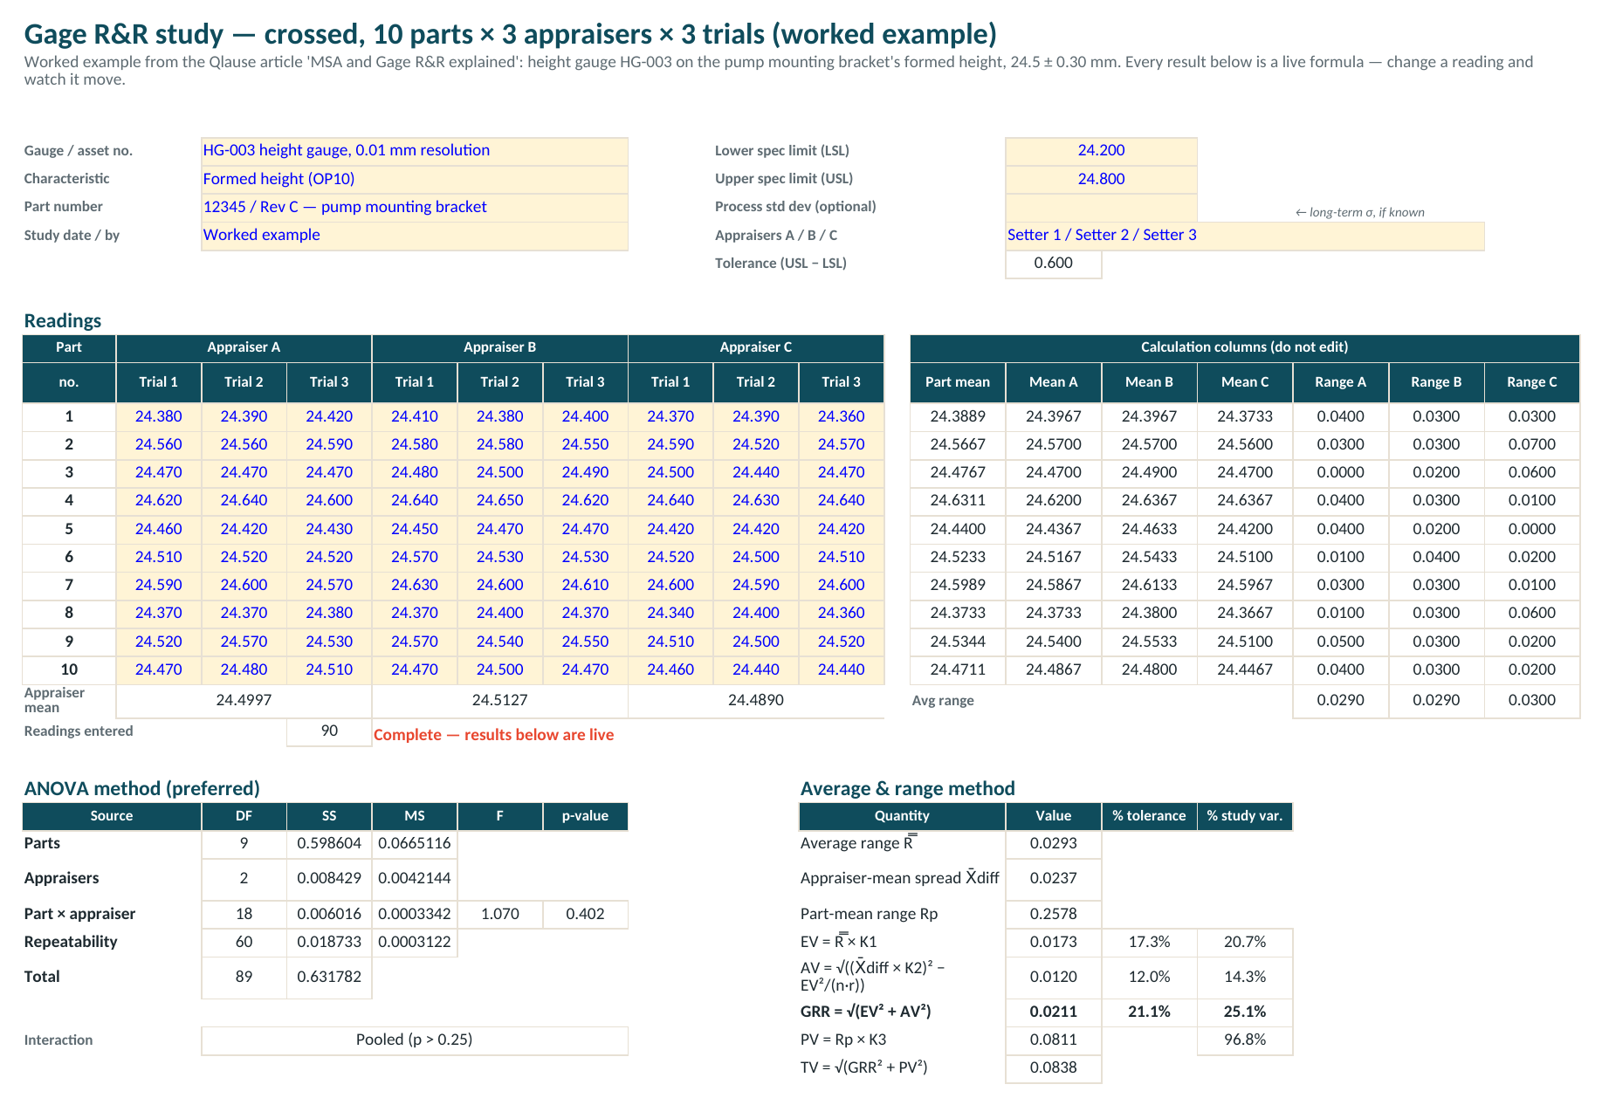Select Avg range value 0.0300 under Range C
1602x1105 pixels.
pyautogui.click(x=1532, y=700)
